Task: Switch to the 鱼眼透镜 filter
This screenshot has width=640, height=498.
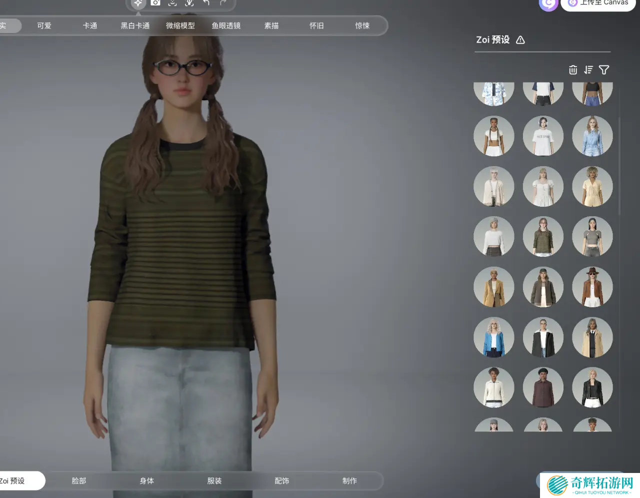Action: tap(226, 26)
